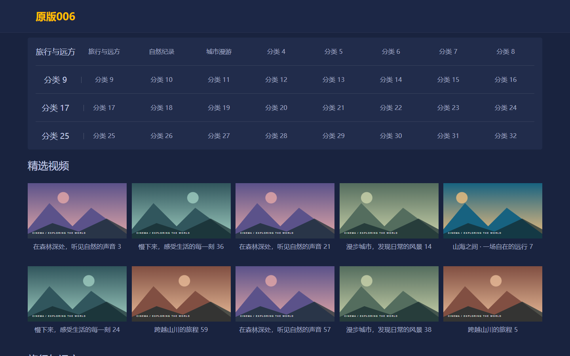Open the 分类 9 row heading

(55, 80)
